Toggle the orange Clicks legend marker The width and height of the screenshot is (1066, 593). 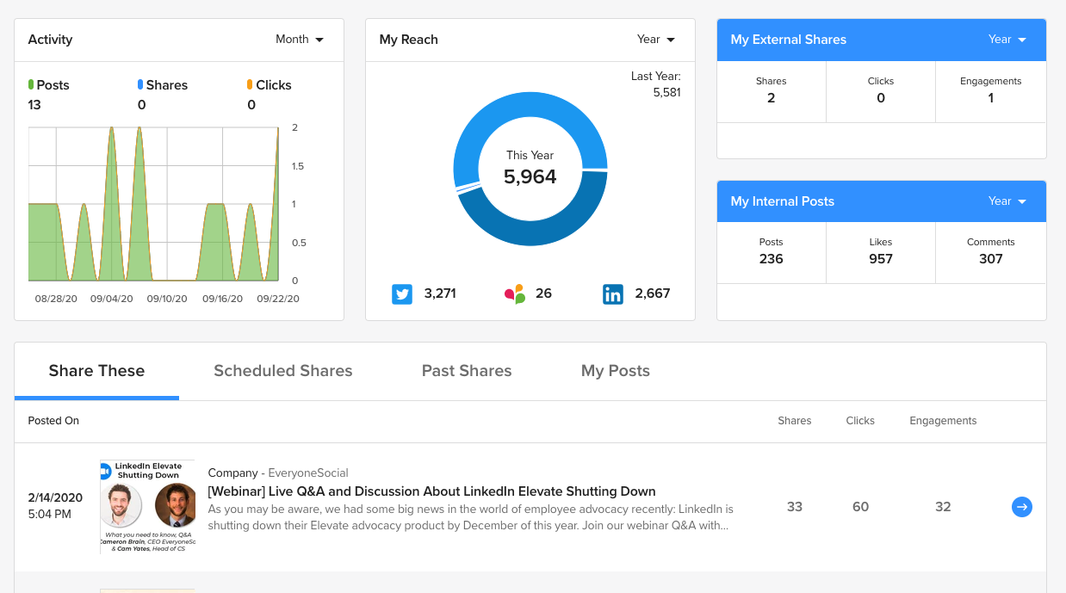click(x=250, y=84)
